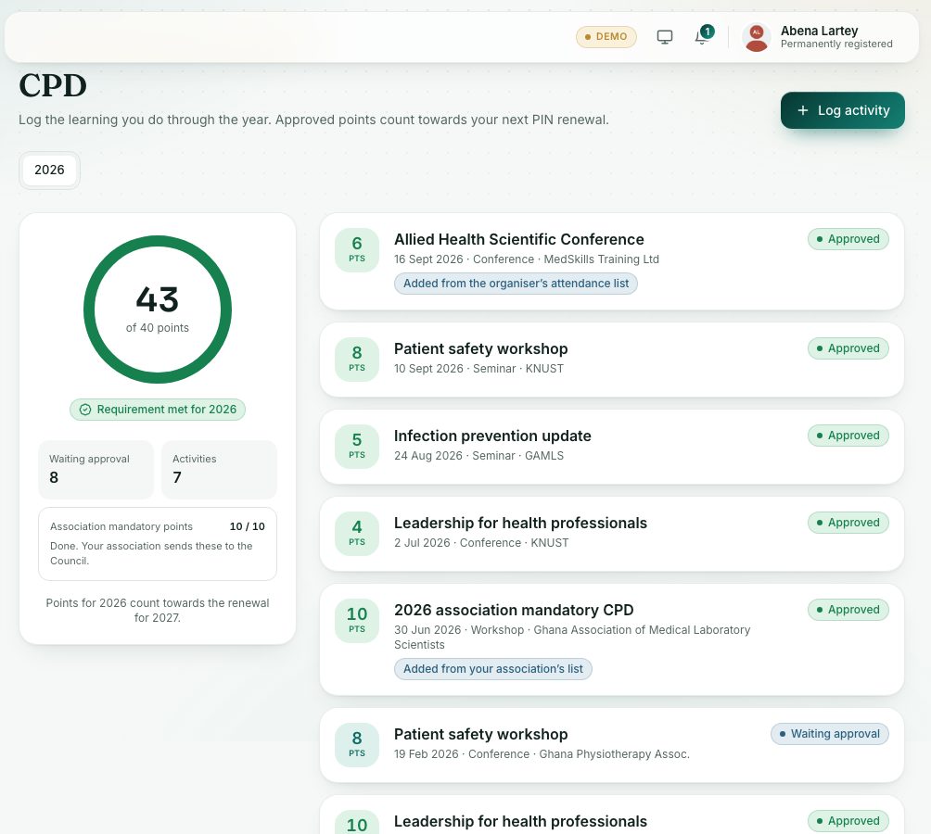Click the 8 PTS badge on the Physiotherapy conference
Image resolution: width=931 pixels, height=834 pixels.
tap(357, 744)
